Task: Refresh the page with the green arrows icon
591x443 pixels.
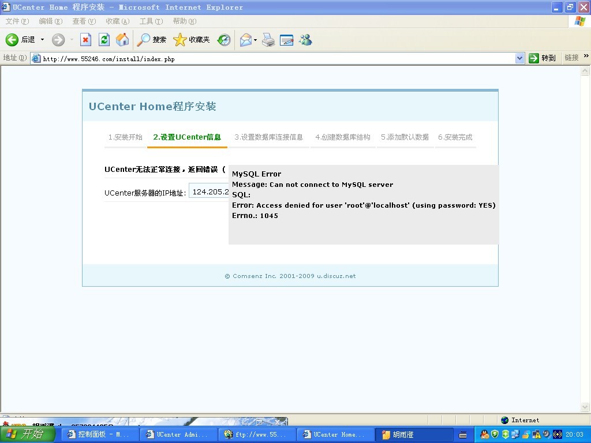Action: pos(104,40)
